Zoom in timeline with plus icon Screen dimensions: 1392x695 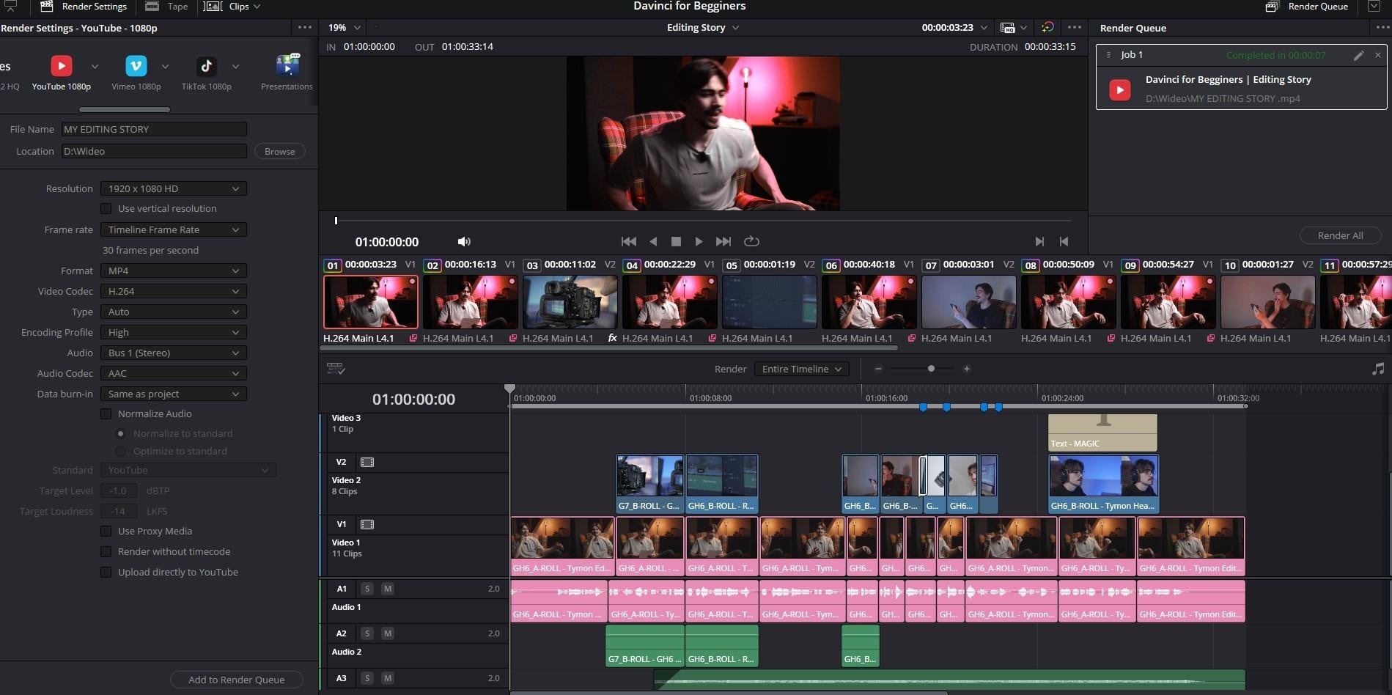coord(967,369)
